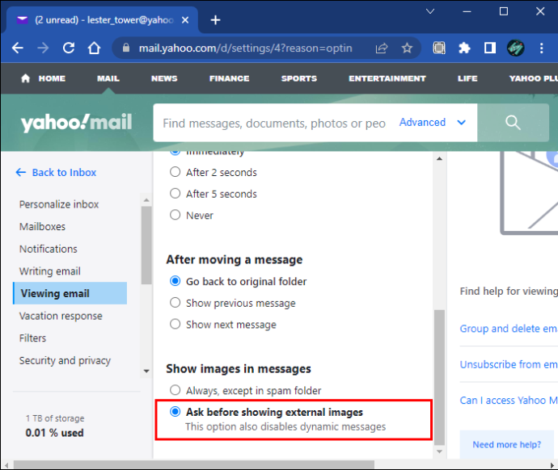Open the MAIL navigation item

(108, 78)
